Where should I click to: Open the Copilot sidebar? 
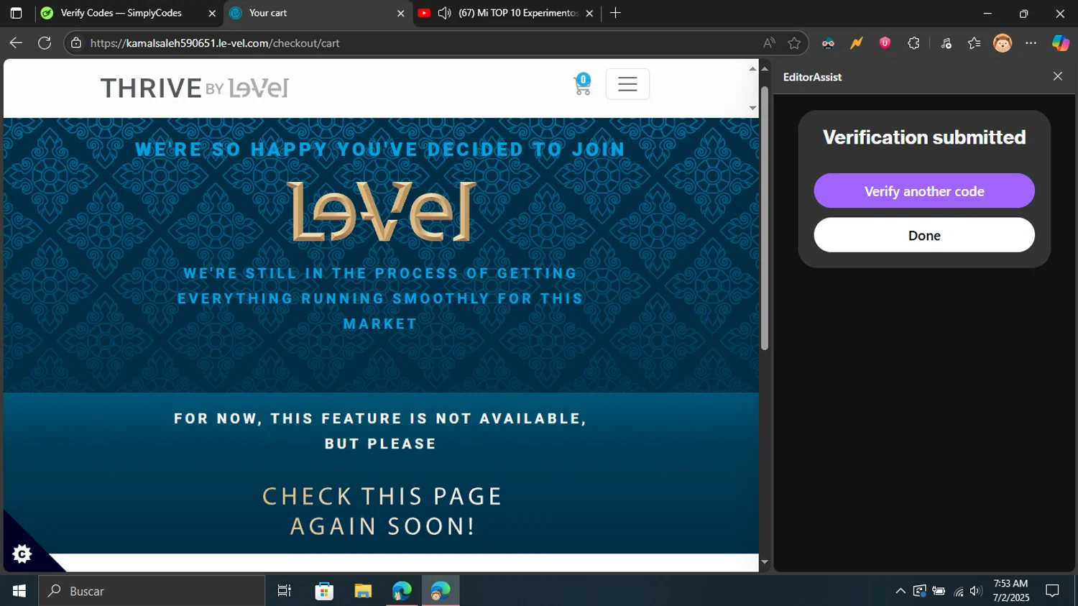pos(1061,43)
